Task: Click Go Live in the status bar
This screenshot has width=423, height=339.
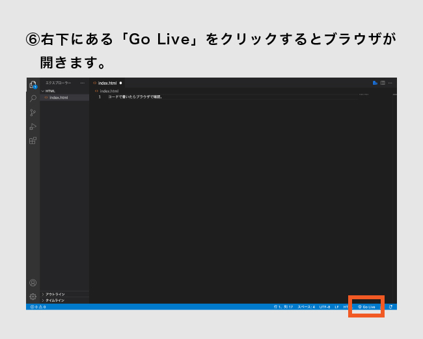Action: 366,307
